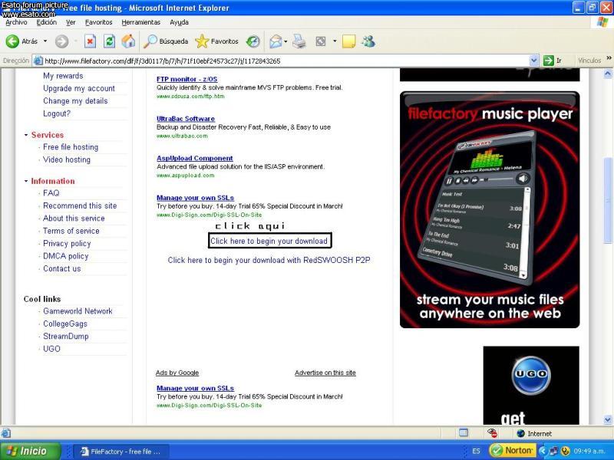614x460 pixels.
Task: Open Free file hosting service link
Action: [x=71, y=147]
